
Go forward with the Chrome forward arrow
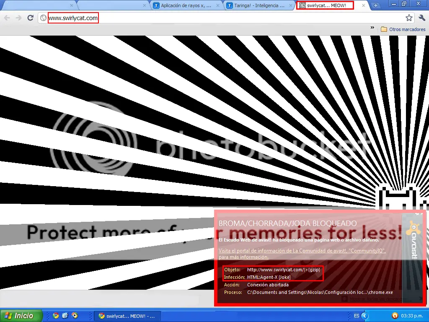click(x=18, y=18)
